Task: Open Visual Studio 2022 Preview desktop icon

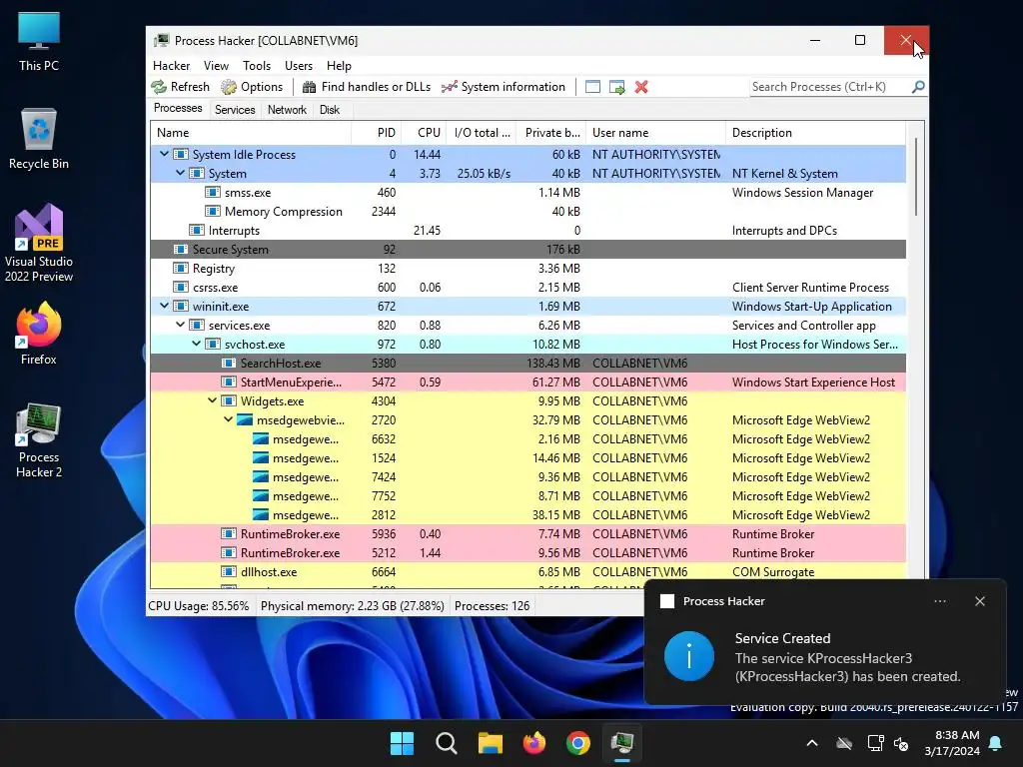Action: coord(39,243)
